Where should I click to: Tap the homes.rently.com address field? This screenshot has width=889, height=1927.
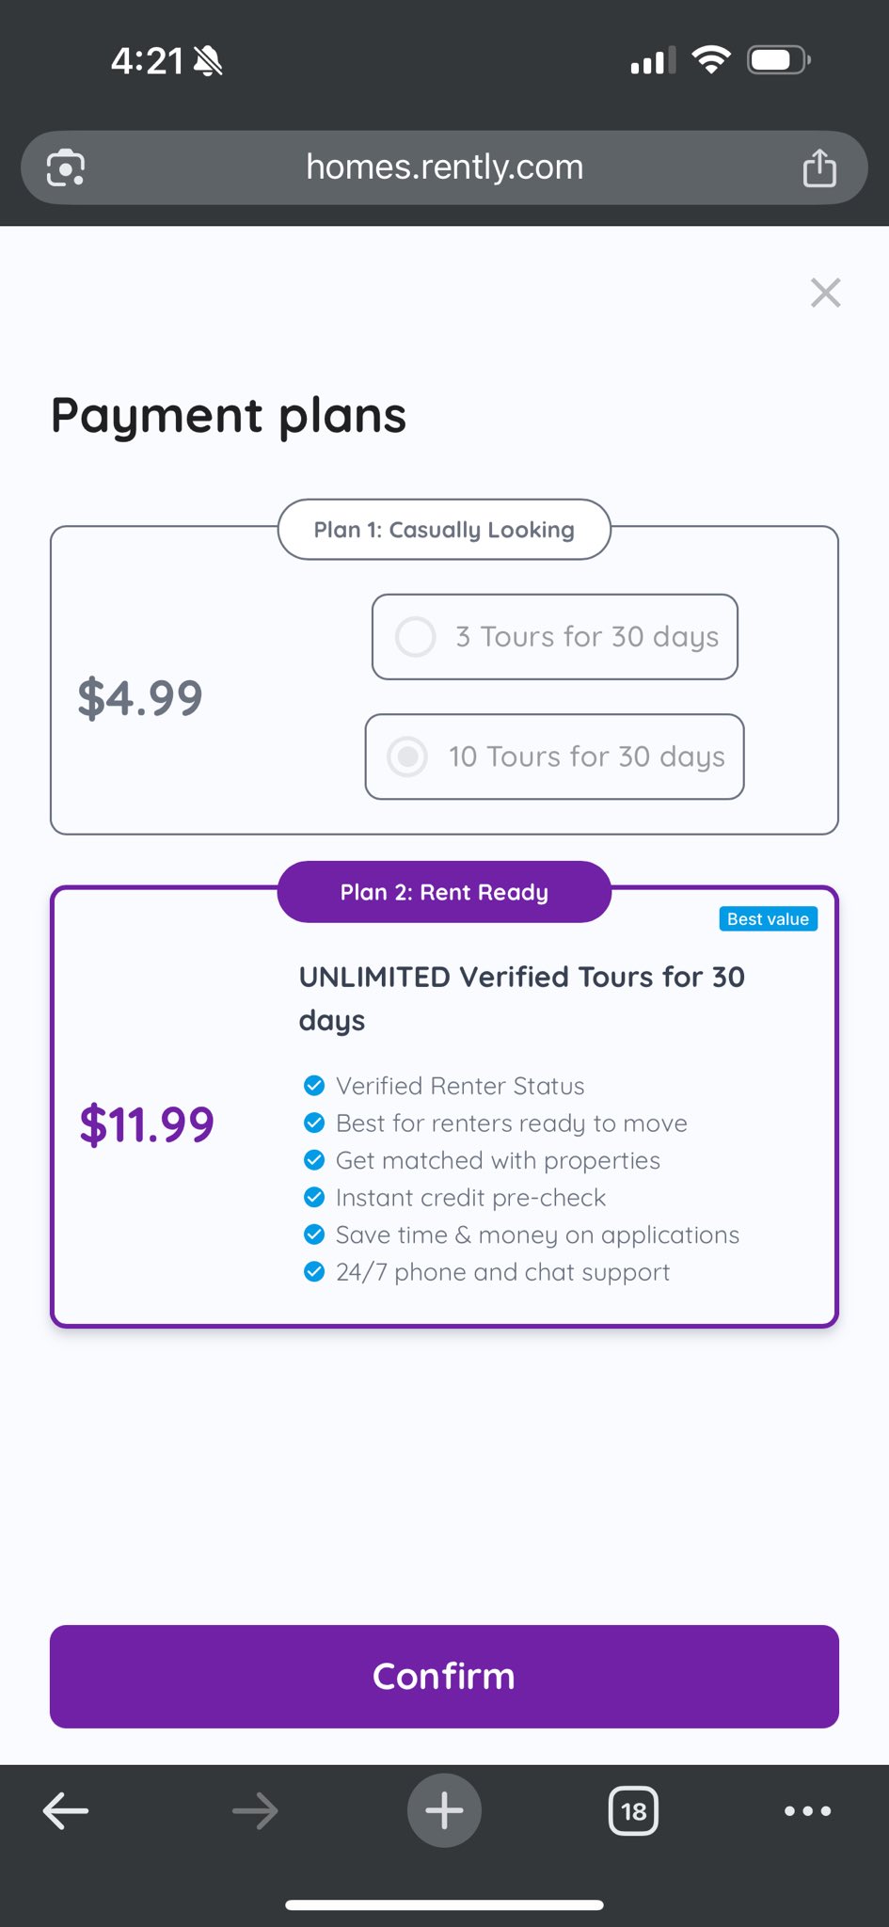pyautogui.click(x=444, y=167)
